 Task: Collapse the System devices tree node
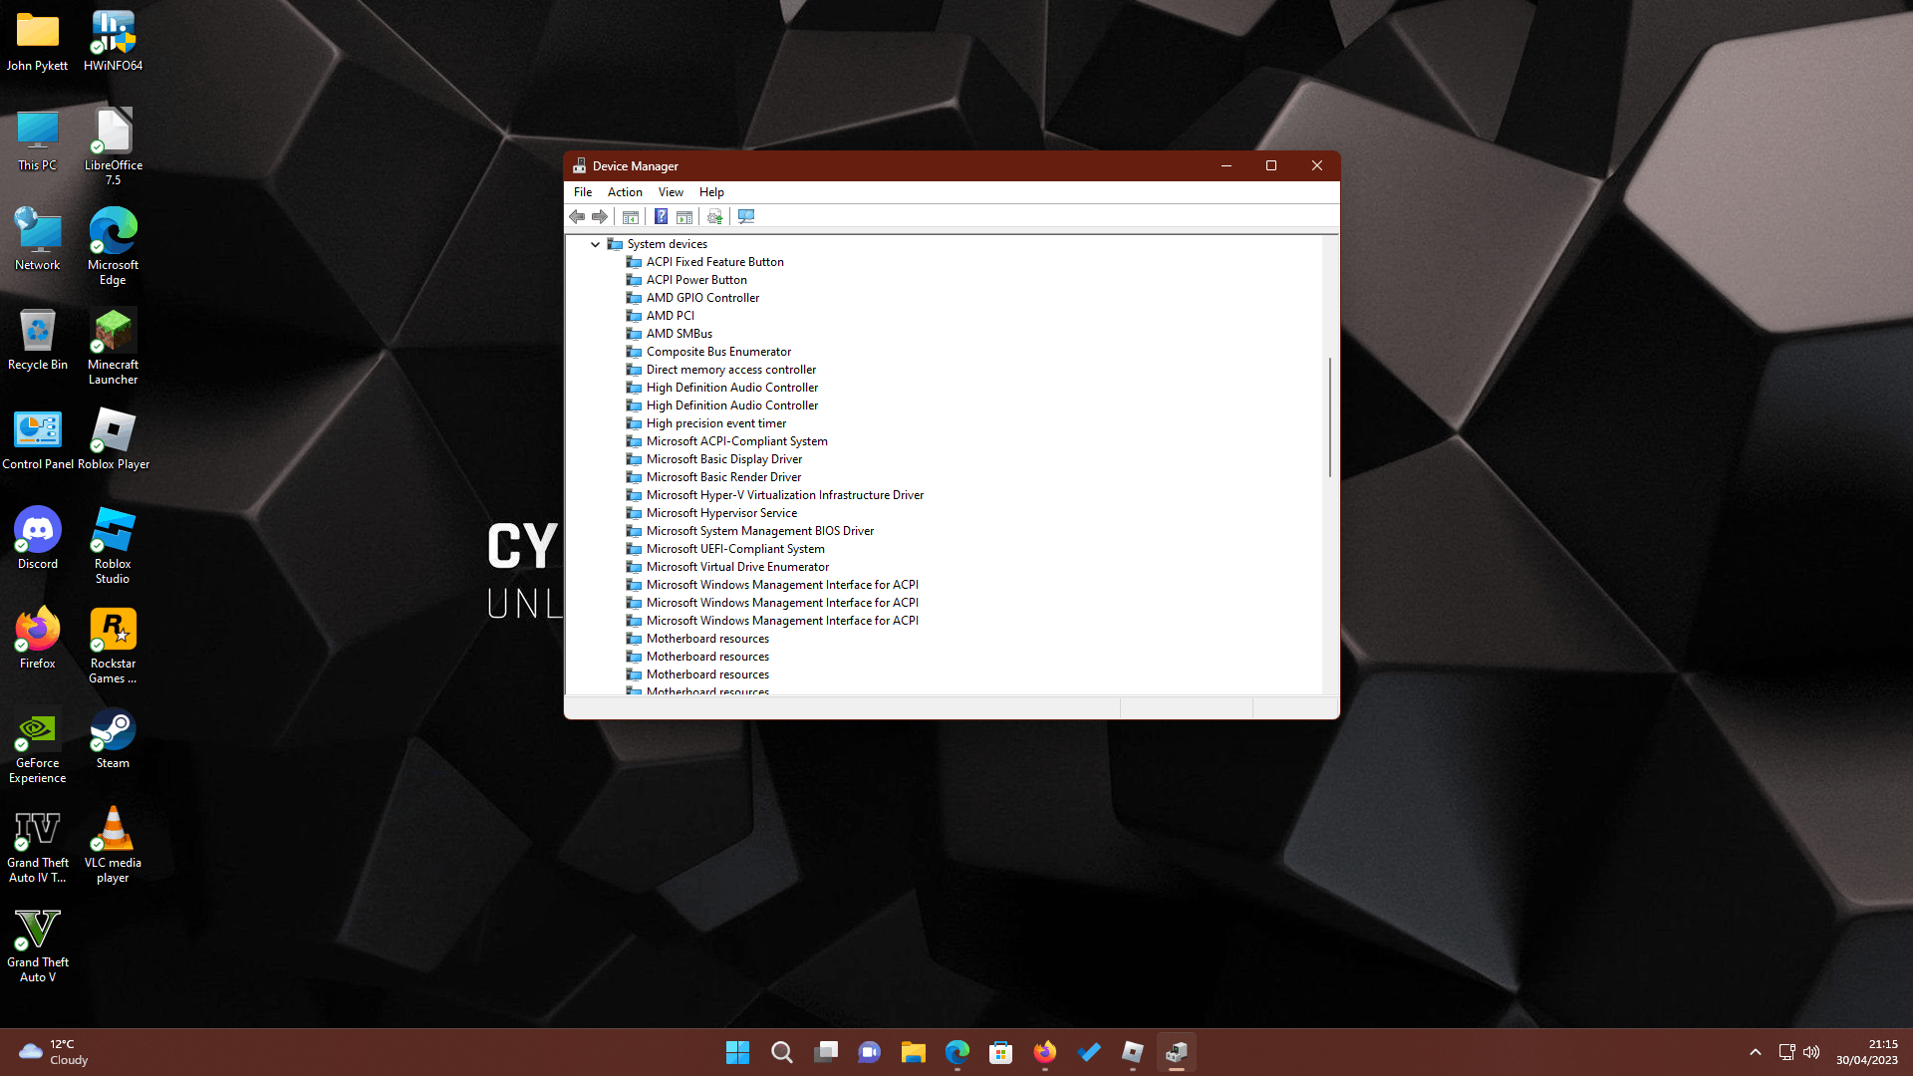(x=596, y=244)
